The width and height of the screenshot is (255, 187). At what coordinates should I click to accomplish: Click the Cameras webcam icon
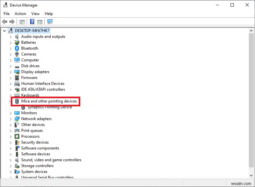point(17,54)
